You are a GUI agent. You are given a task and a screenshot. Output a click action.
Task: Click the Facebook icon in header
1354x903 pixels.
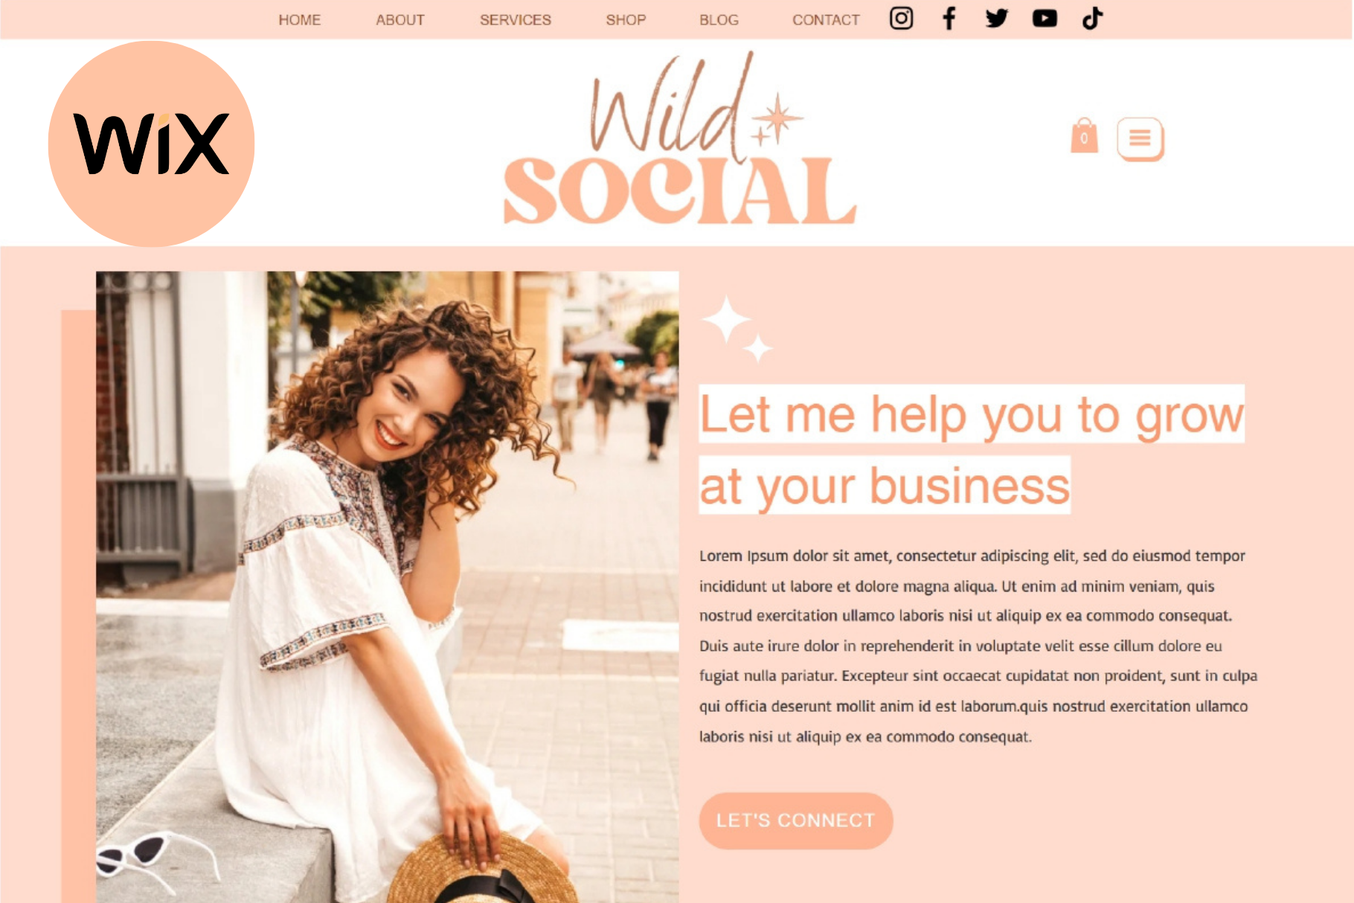949,18
